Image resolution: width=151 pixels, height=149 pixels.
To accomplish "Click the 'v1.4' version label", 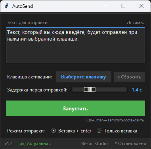I will tap(9, 143).
